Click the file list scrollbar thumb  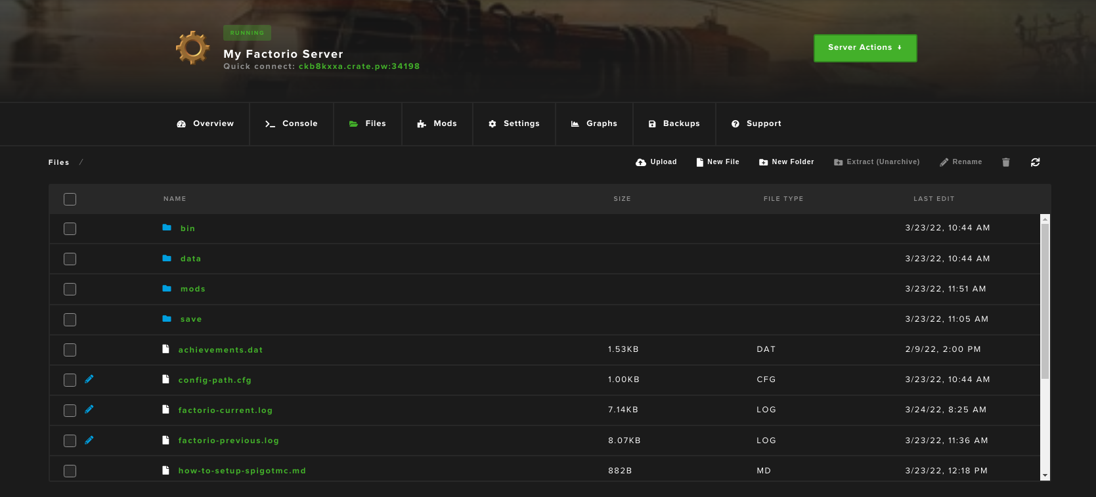(x=1045, y=301)
